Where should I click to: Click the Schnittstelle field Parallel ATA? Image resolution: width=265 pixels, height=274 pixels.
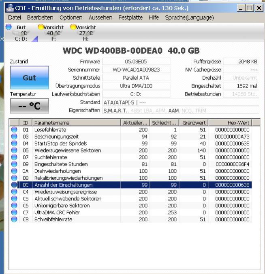point(136,78)
